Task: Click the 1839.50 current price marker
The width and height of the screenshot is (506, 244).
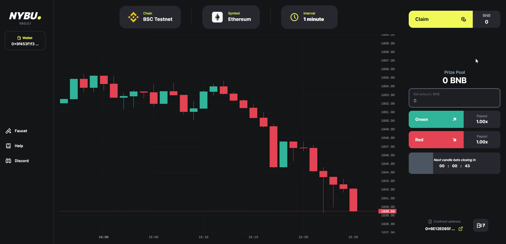Action: 387,211
